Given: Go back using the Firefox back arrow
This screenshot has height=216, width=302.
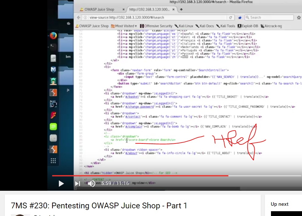Looking at the screenshot, I should (79, 18).
